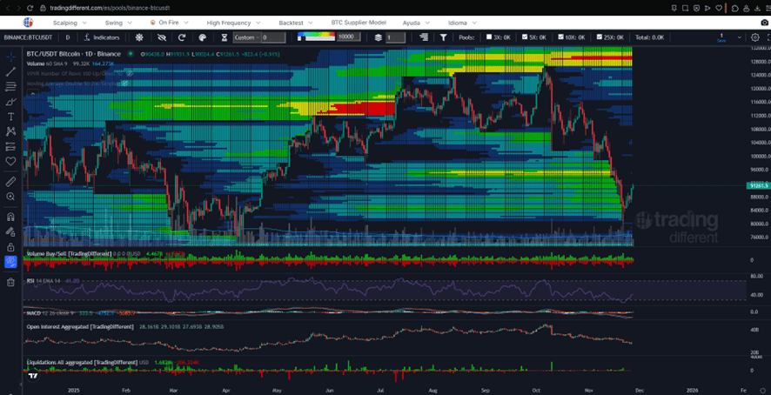Open the Custom range dropdown

pos(247,37)
